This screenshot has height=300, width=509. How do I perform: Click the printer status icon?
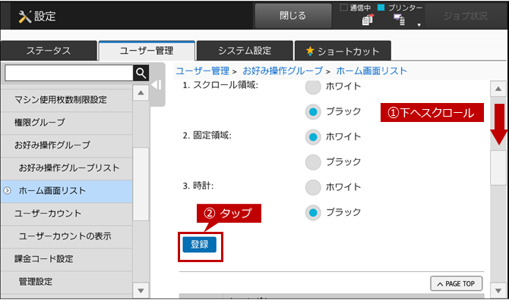pos(400,20)
